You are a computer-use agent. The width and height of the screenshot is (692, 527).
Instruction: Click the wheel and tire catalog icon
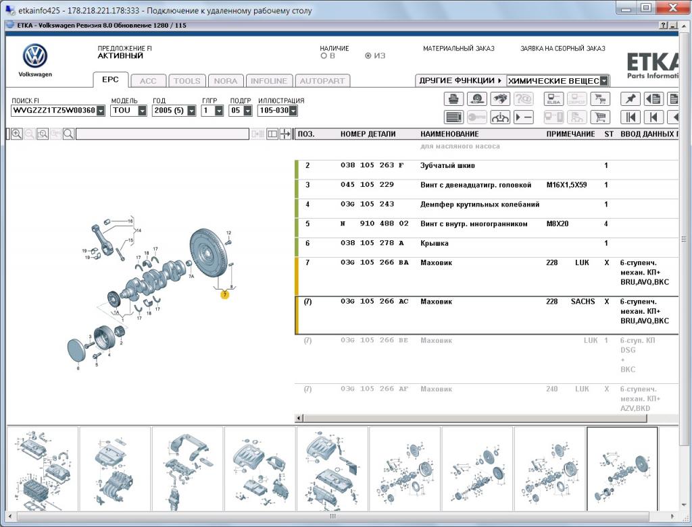pyautogui.click(x=476, y=99)
